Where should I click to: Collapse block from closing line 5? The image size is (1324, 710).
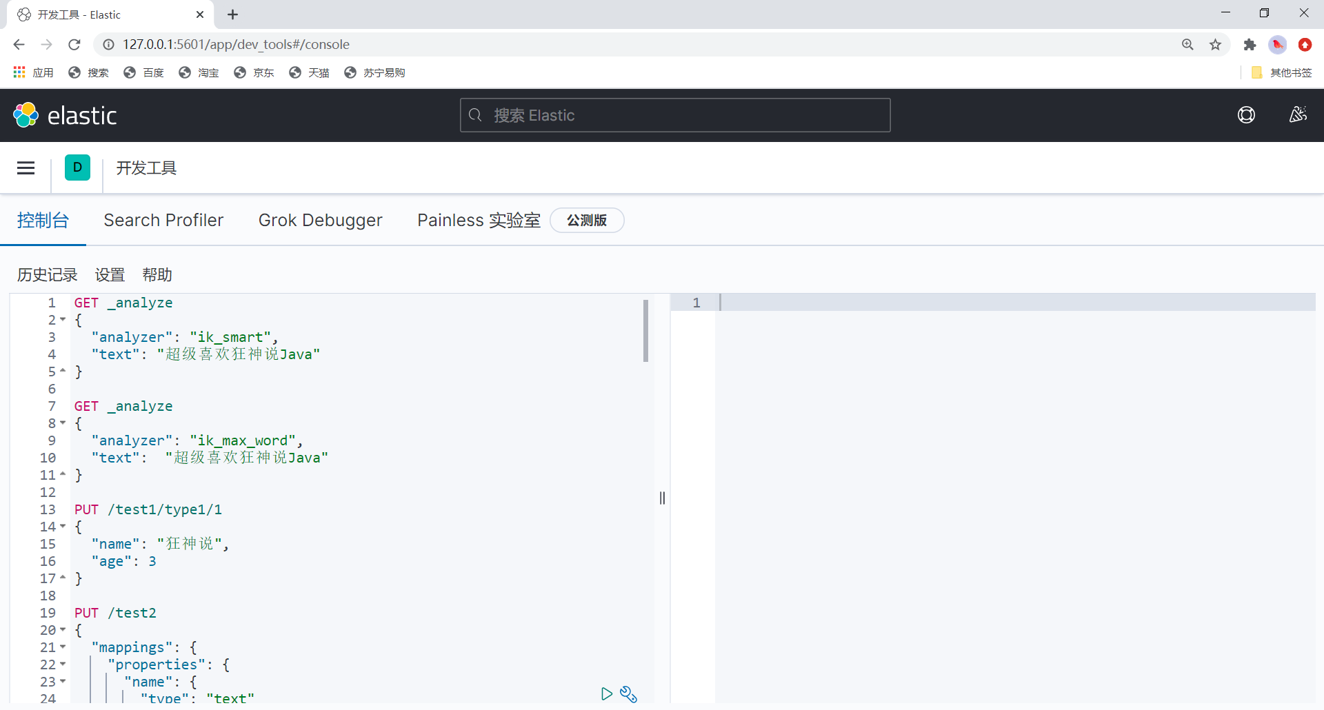(63, 372)
